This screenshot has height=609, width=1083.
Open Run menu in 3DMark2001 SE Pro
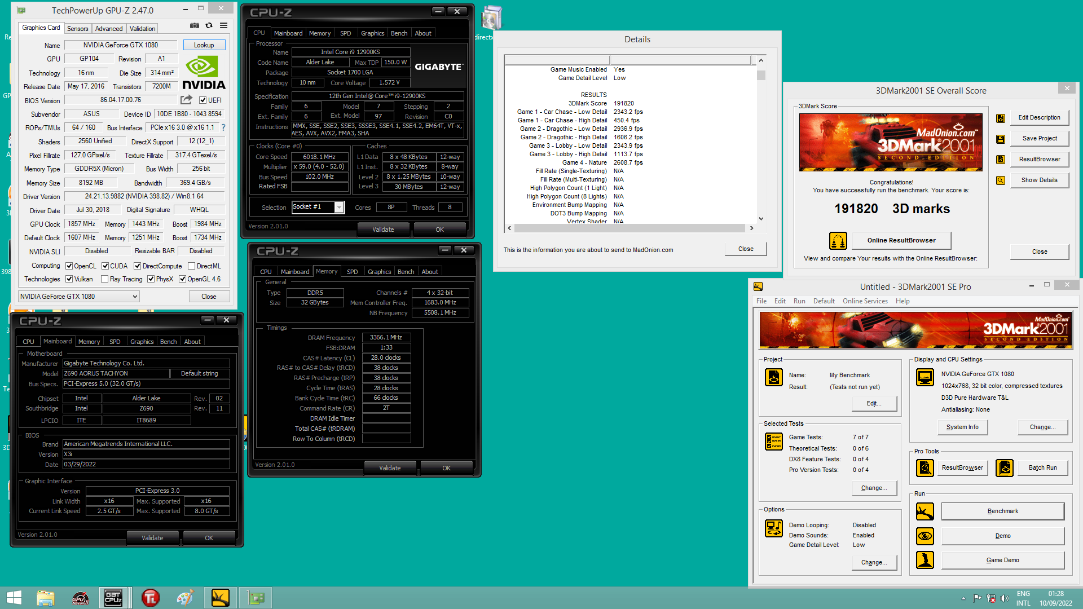[799, 301]
